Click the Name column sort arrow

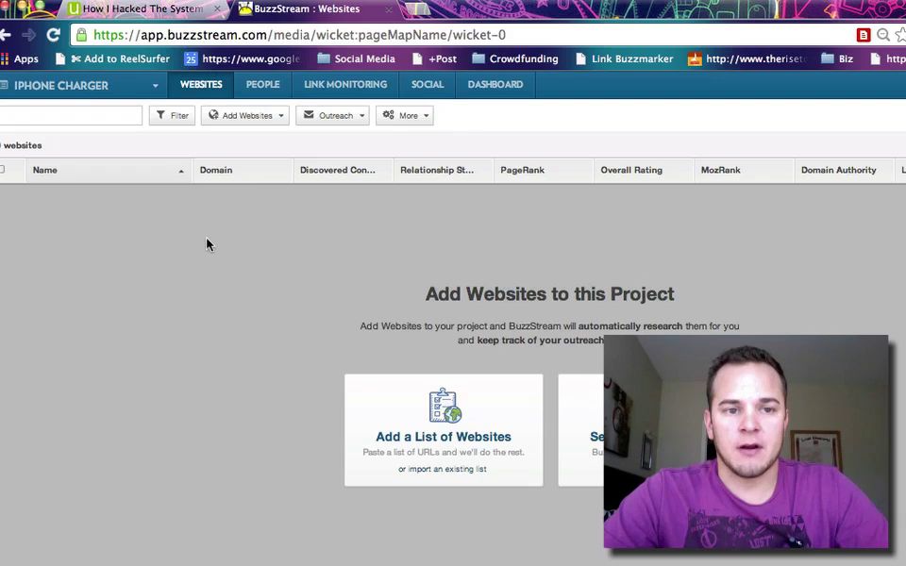point(181,171)
